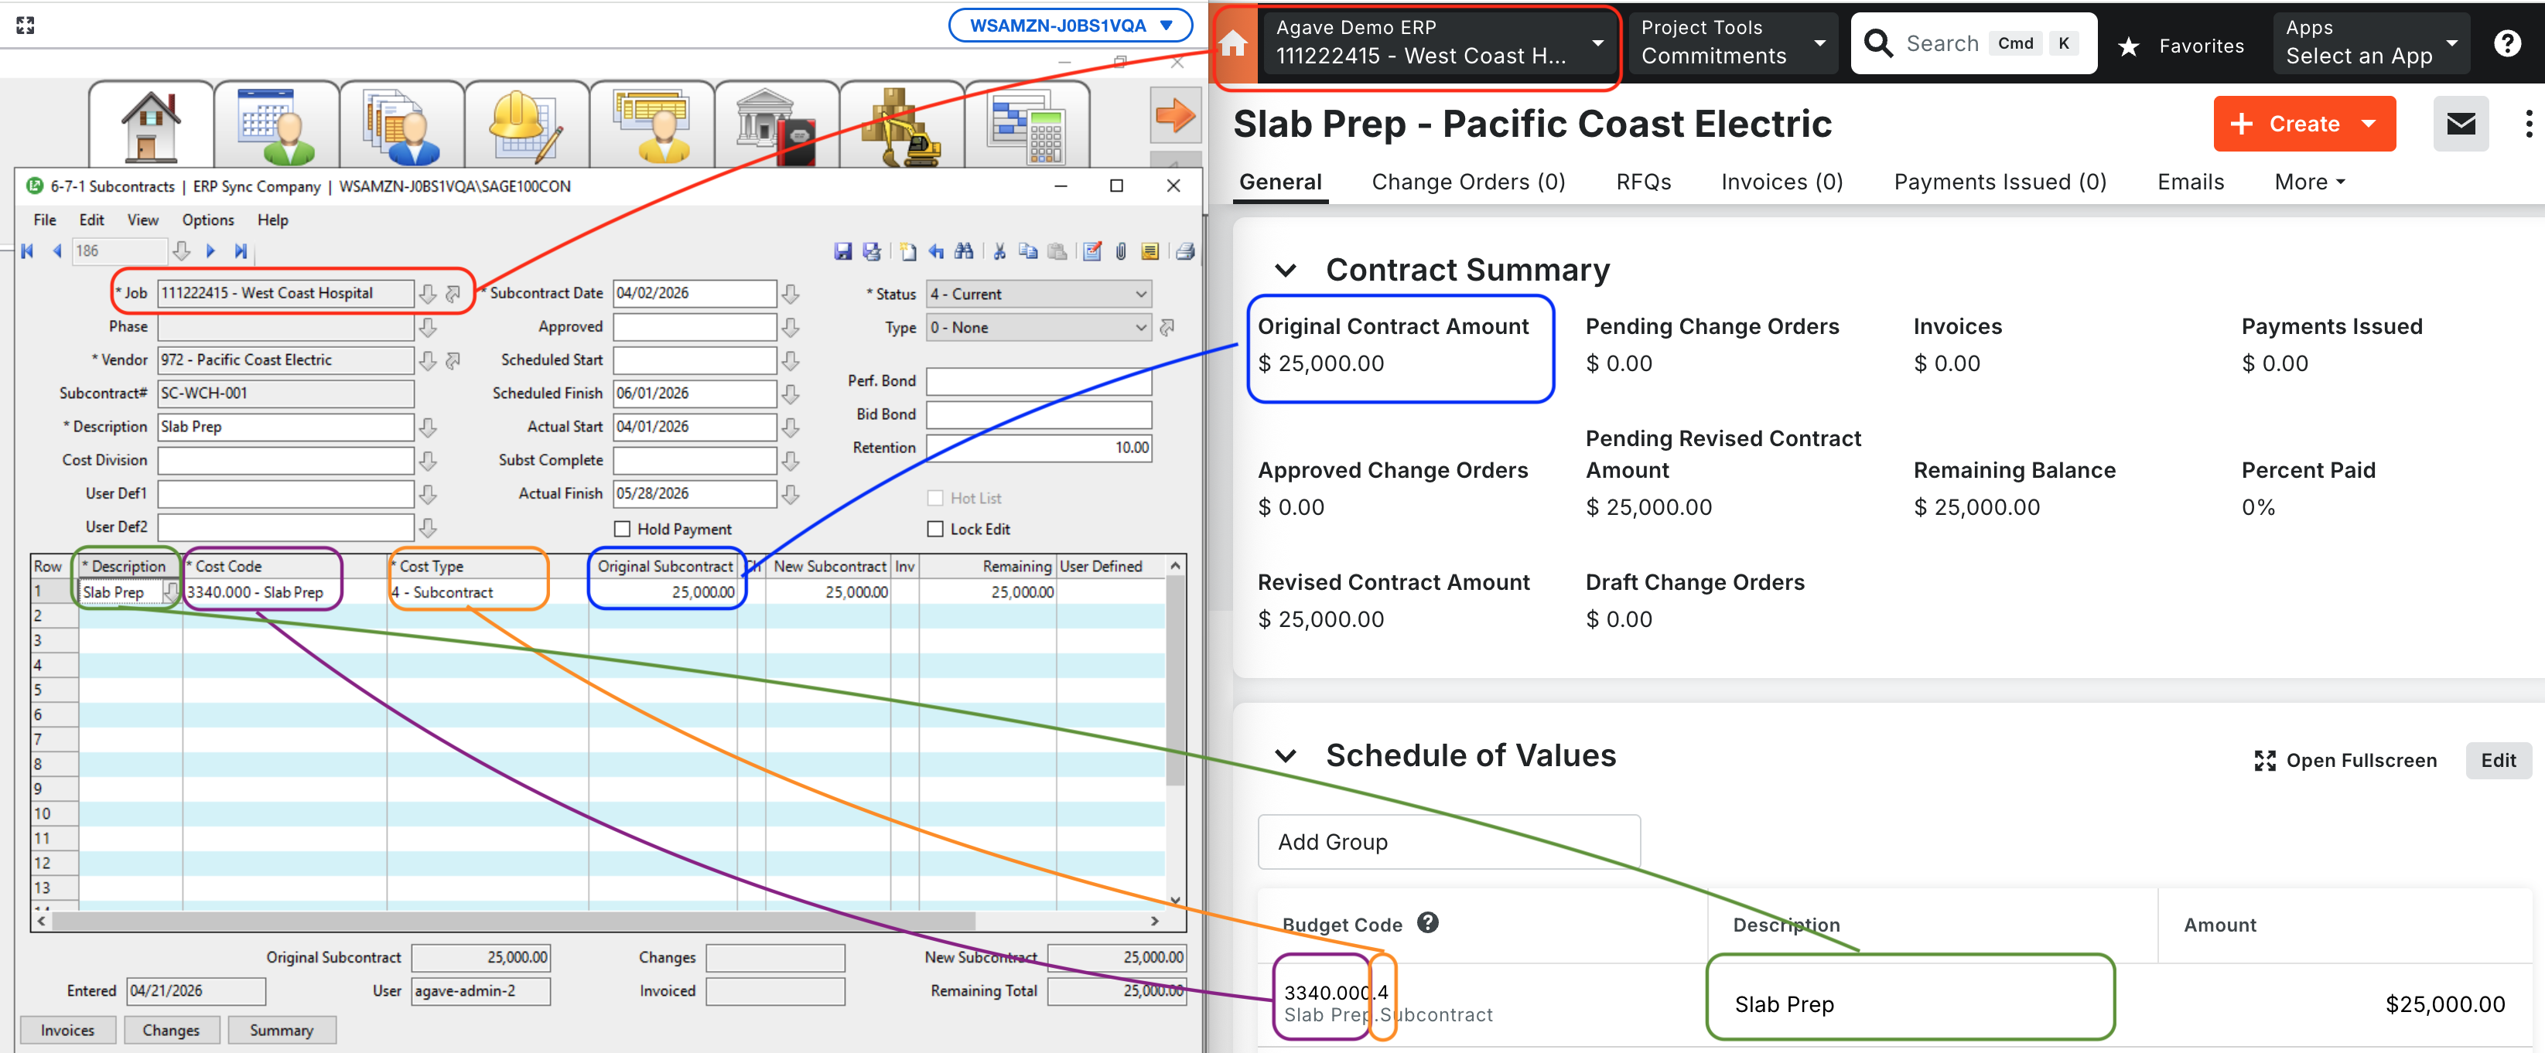Viewport: 2545px width, 1053px height.
Task: Click the Changes button at bottom
Action: click(171, 1031)
